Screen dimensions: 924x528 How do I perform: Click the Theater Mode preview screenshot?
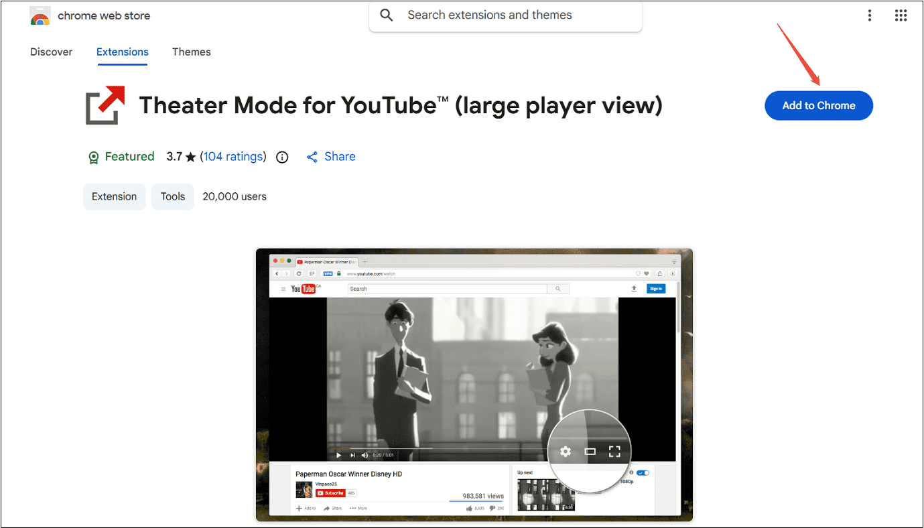click(x=474, y=384)
